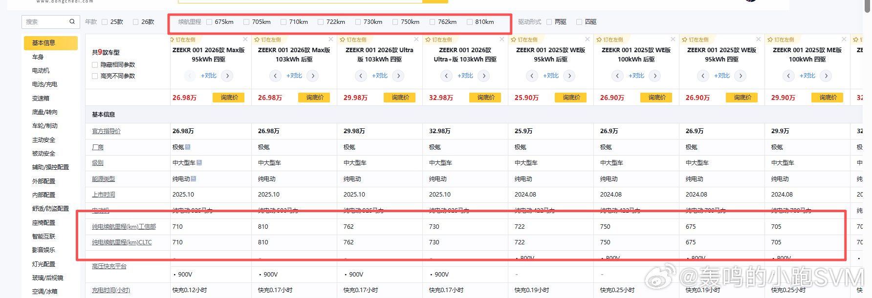Open 纯电动 energy type info icon
Screen dimensions: 872x298
pos(194,179)
